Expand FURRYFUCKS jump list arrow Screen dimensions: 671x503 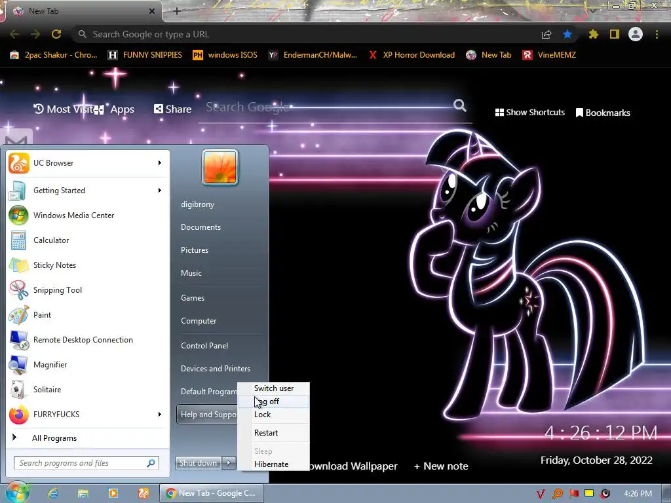tap(160, 414)
